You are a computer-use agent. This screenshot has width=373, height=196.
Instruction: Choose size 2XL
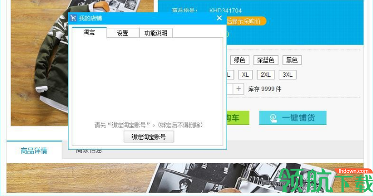pyautogui.click(x=266, y=75)
